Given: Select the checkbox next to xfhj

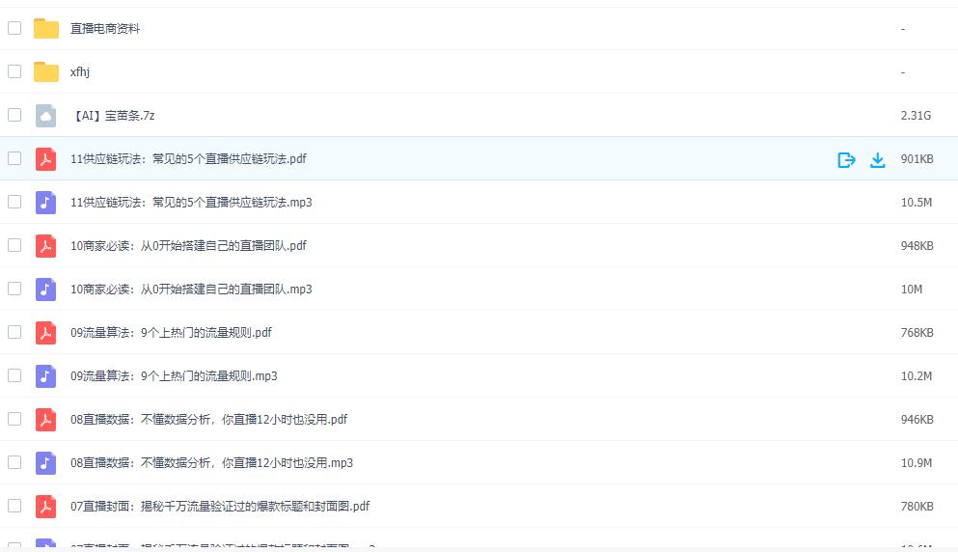Looking at the screenshot, I should [x=14, y=71].
